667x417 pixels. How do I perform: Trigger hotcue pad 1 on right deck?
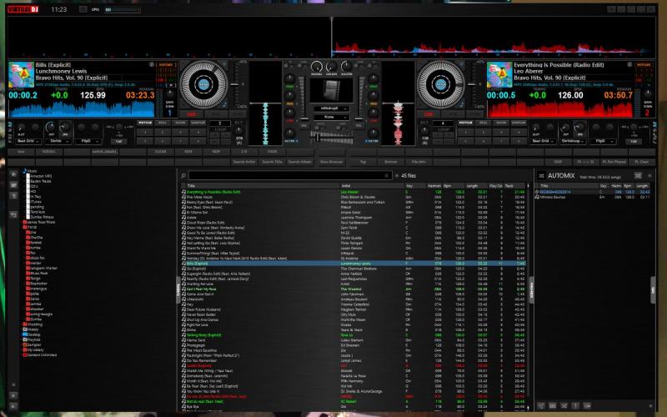[x=465, y=133]
